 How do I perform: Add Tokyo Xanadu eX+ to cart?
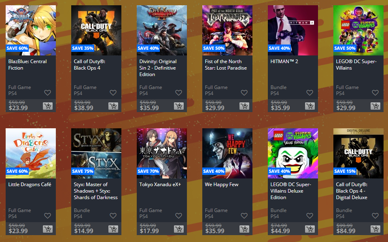179,229
